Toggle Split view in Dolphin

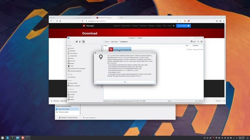193,42
